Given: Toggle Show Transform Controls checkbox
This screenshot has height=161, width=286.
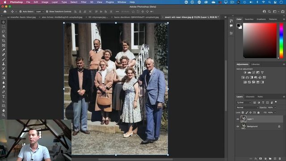Looking at the screenshot, I should coord(47,12).
